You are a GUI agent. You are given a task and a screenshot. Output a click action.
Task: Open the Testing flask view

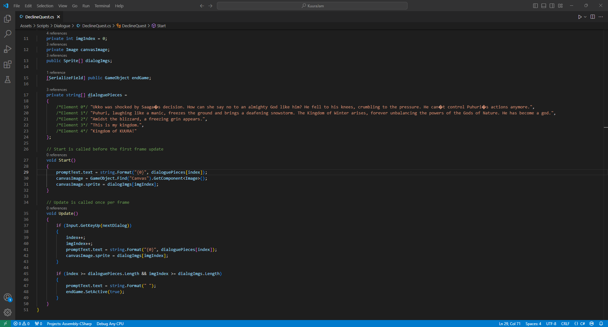click(8, 80)
